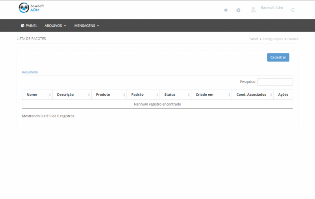The width and height of the screenshot is (315, 199).
Task: Open settings via the gear icon
Action: (238, 10)
